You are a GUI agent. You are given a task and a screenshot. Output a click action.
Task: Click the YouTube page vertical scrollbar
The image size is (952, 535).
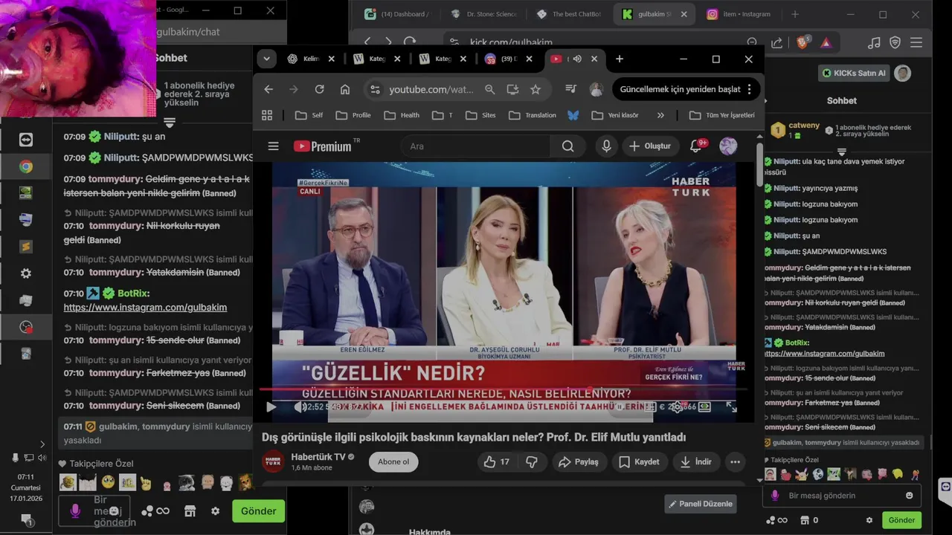pos(759,163)
